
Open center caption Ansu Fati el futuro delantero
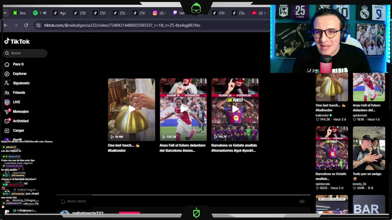coord(183,148)
